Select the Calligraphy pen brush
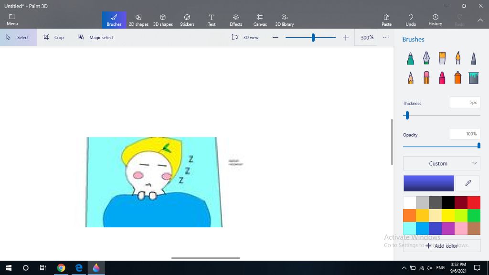 click(x=426, y=58)
